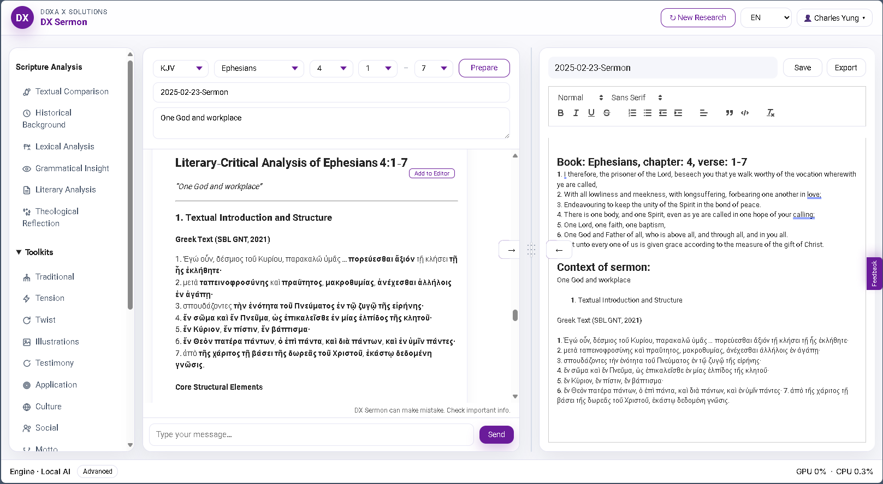Insert a bulleted list
883x484 pixels.
click(x=647, y=113)
